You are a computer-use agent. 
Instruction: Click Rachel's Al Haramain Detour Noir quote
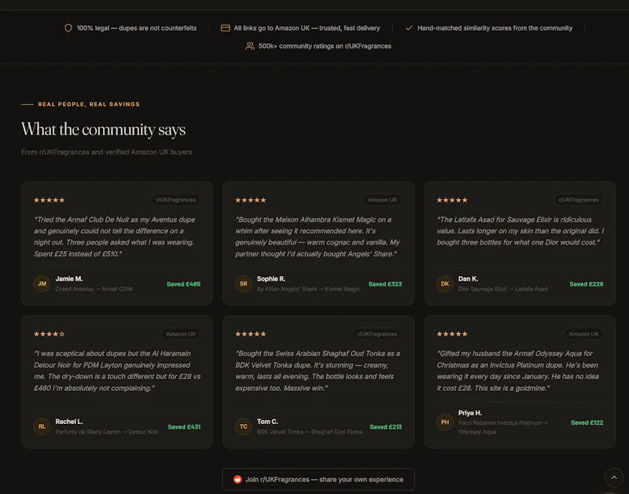click(117, 370)
